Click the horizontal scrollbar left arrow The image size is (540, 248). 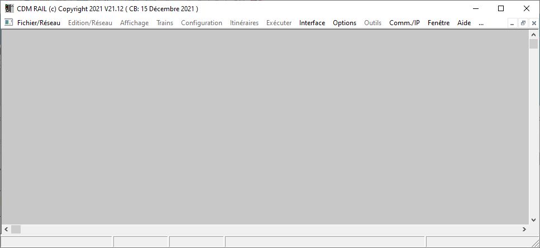tap(6, 229)
